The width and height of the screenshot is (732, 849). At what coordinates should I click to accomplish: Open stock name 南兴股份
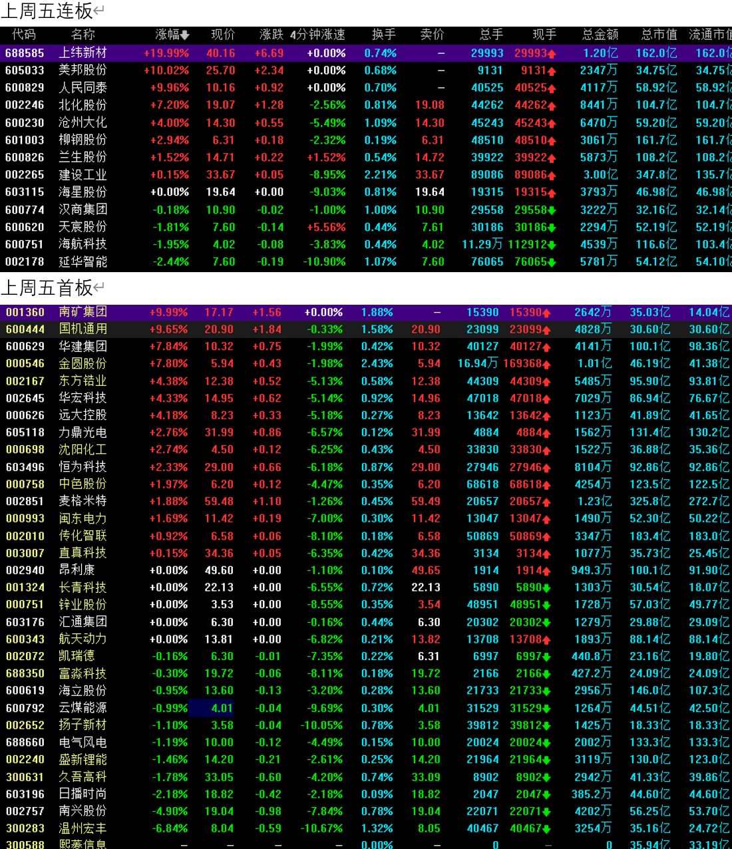point(83,811)
